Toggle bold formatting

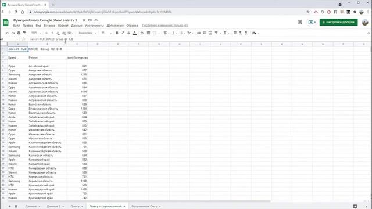pos(117,33)
